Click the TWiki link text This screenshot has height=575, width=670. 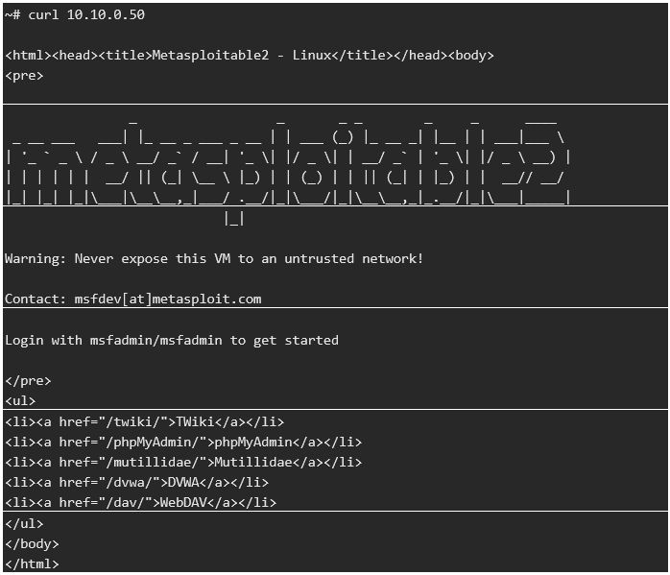pyautogui.click(x=196, y=421)
